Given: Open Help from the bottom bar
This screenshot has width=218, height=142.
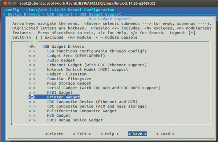Looking at the screenshot, I should [110, 134].
